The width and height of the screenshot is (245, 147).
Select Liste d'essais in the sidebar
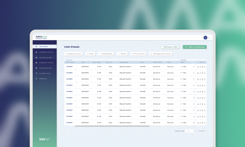point(43,47)
